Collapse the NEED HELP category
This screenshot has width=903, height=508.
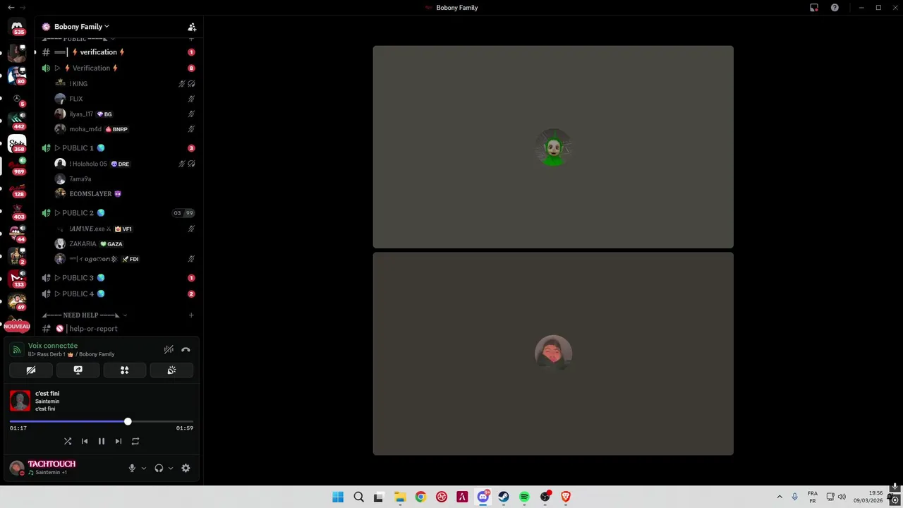click(x=85, y=315)
